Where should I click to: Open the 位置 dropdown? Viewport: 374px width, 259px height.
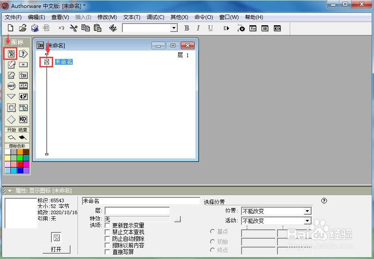308,211
